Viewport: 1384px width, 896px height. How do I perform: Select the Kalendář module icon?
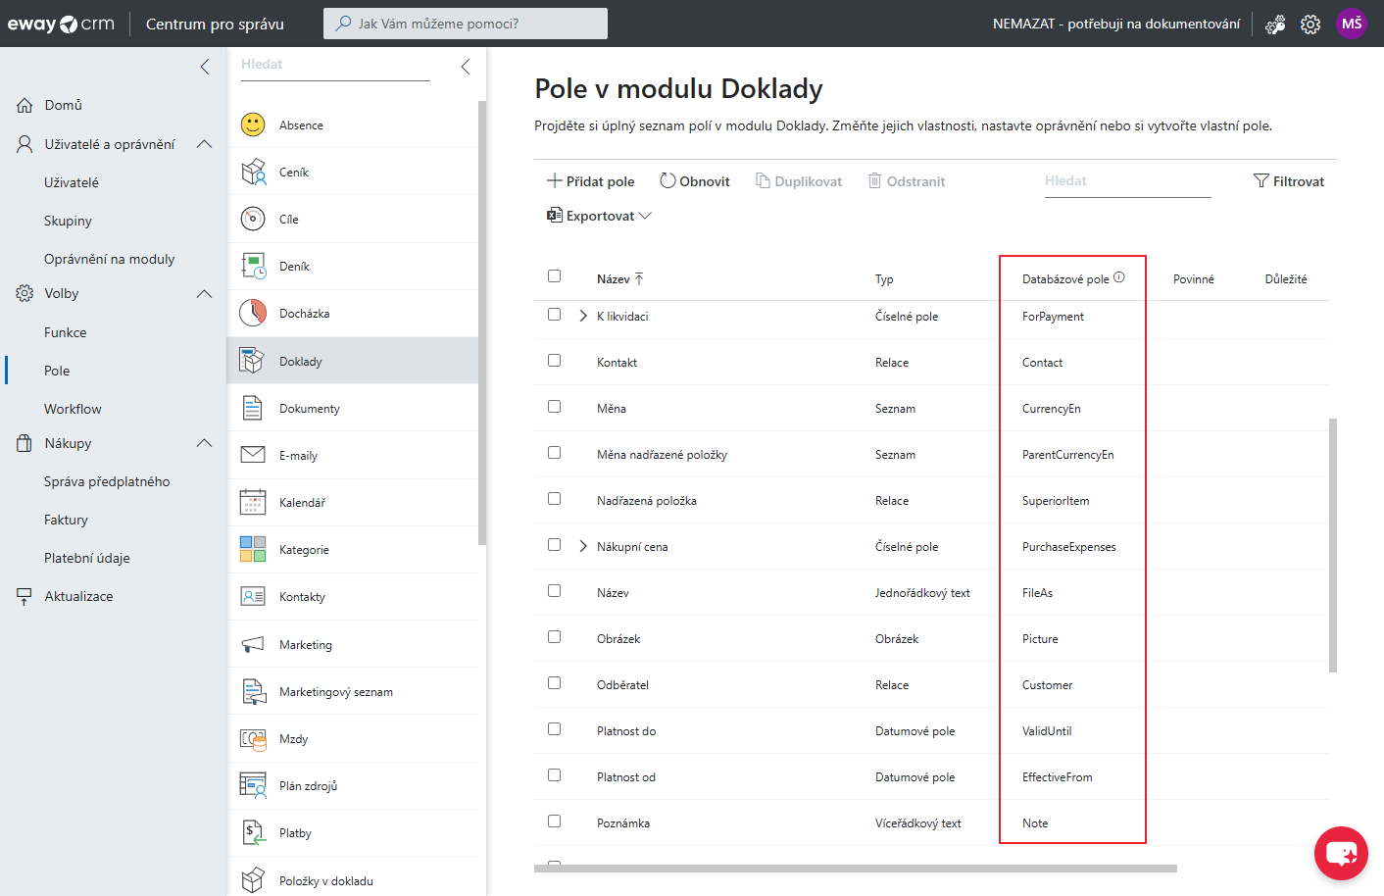[x=253, y=502]
